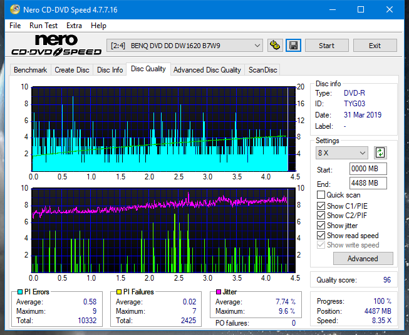This screenshot has height=335, width=409.
Task: Open the File menu
Action: click(x=15, y=26)
